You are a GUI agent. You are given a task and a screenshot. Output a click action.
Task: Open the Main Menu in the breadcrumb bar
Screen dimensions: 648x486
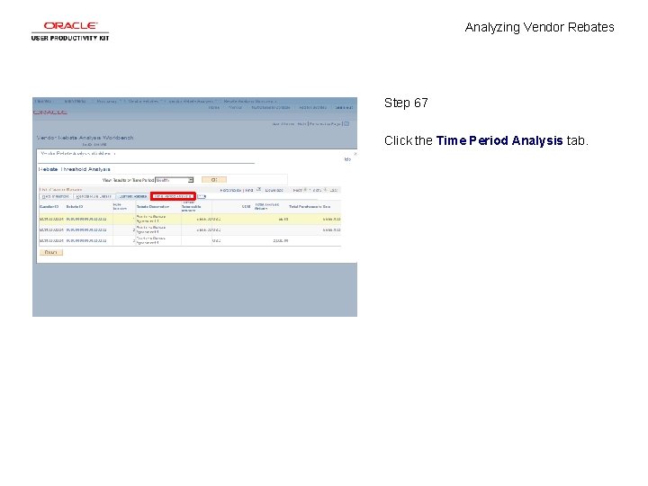[x=75, y=101]
